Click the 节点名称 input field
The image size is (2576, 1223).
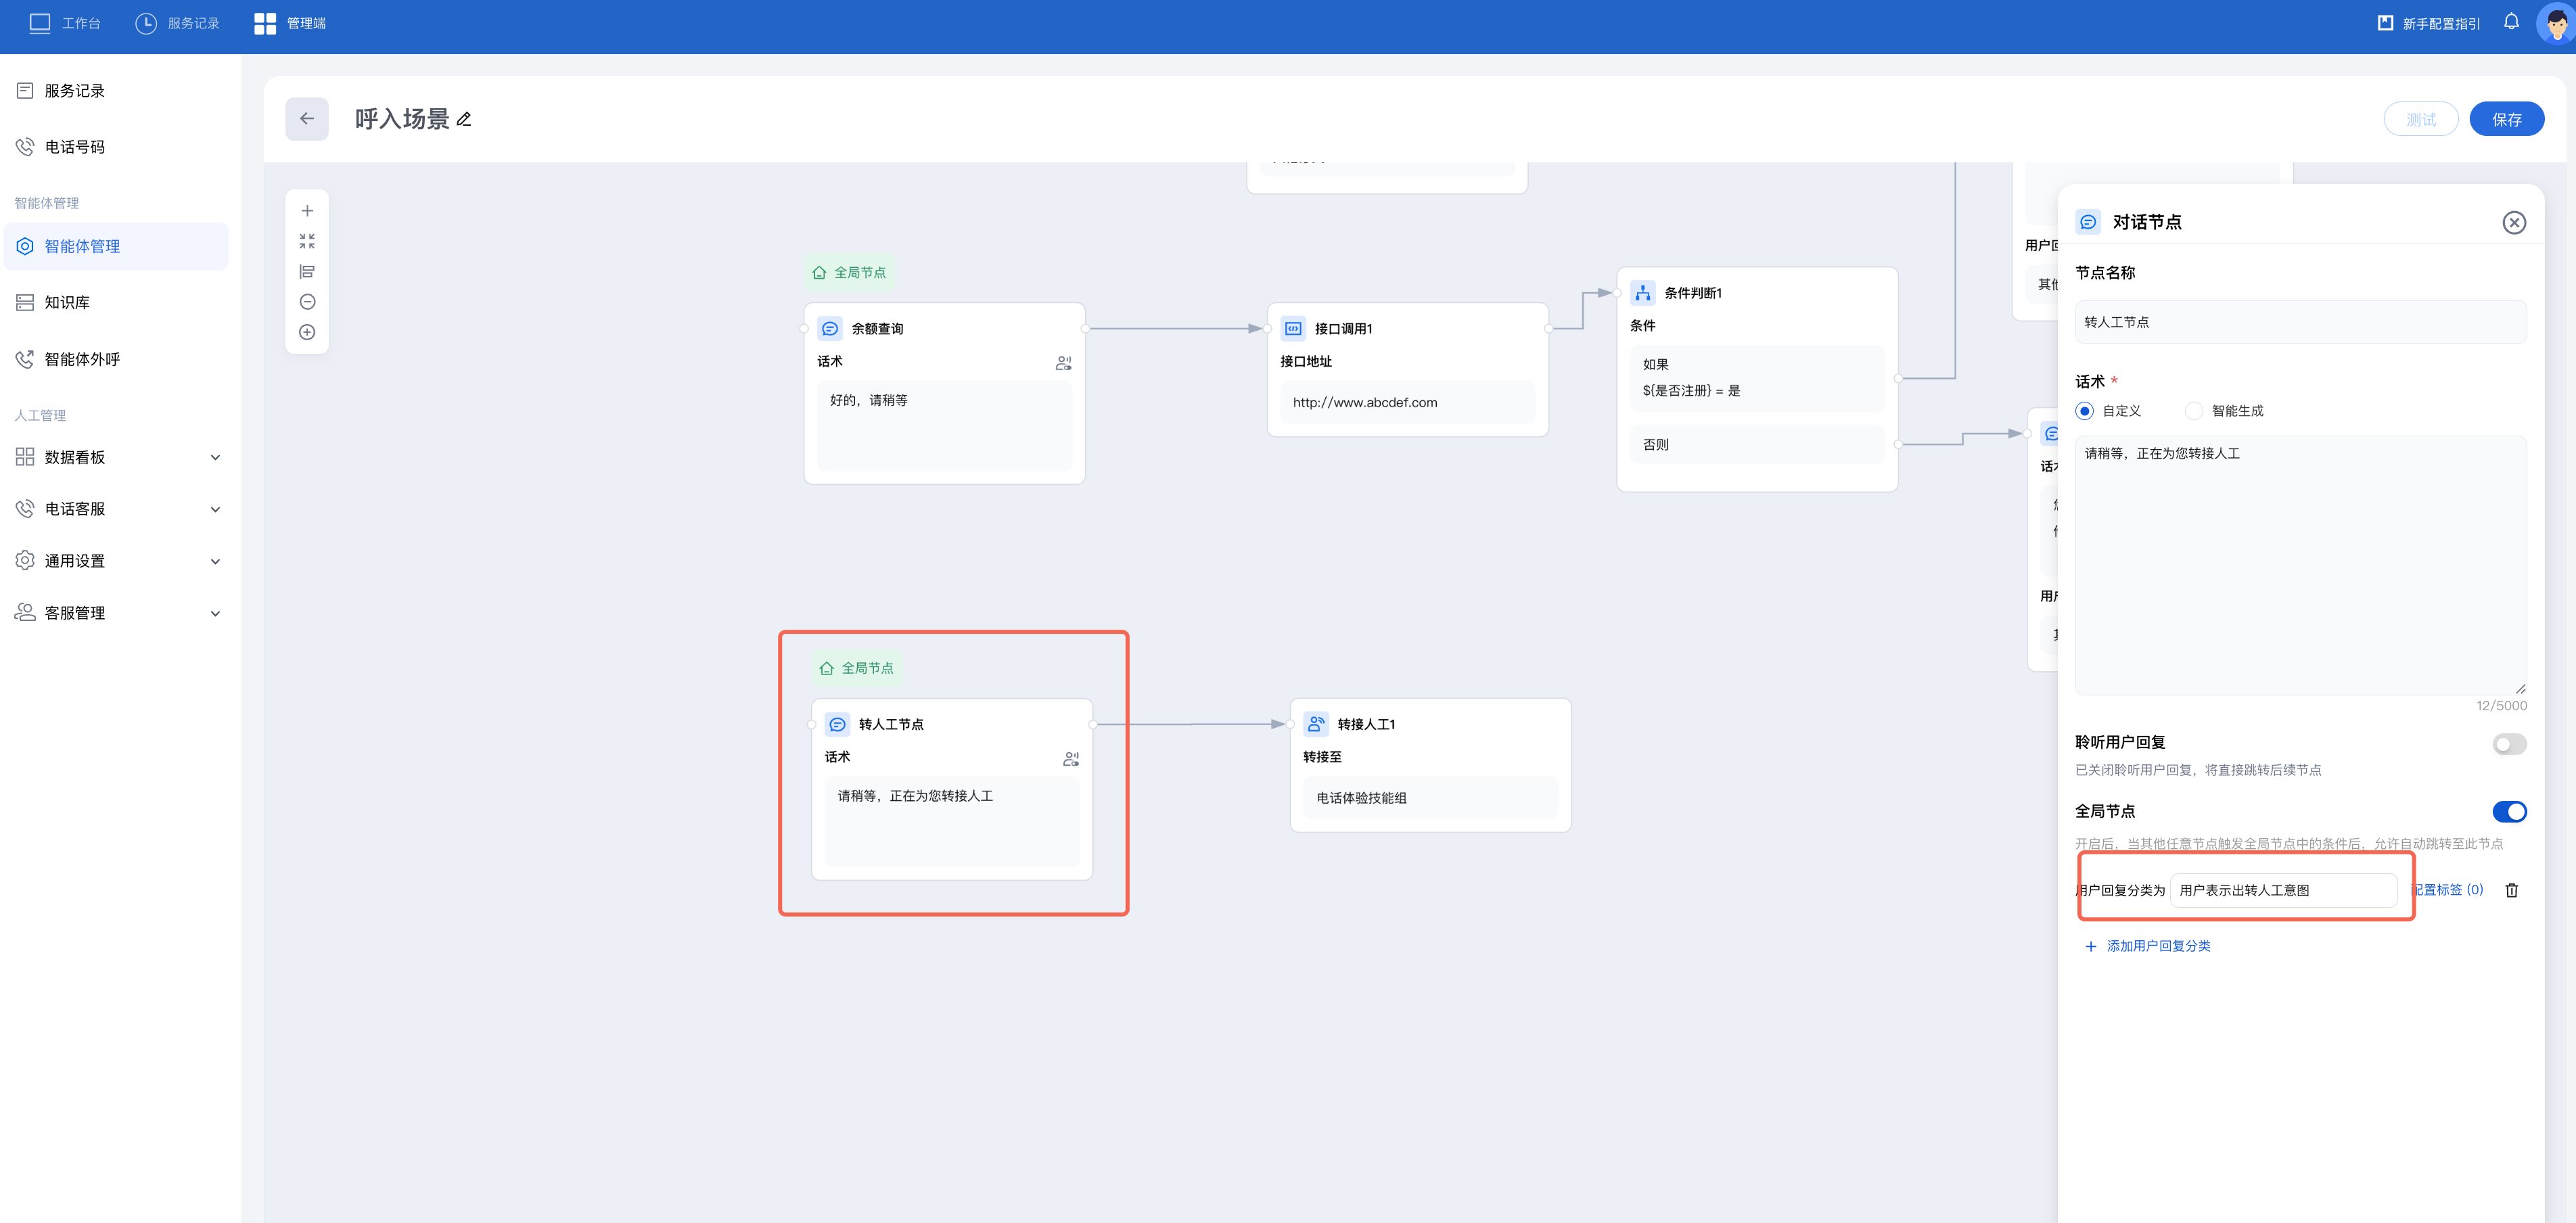pos(2300,322)
